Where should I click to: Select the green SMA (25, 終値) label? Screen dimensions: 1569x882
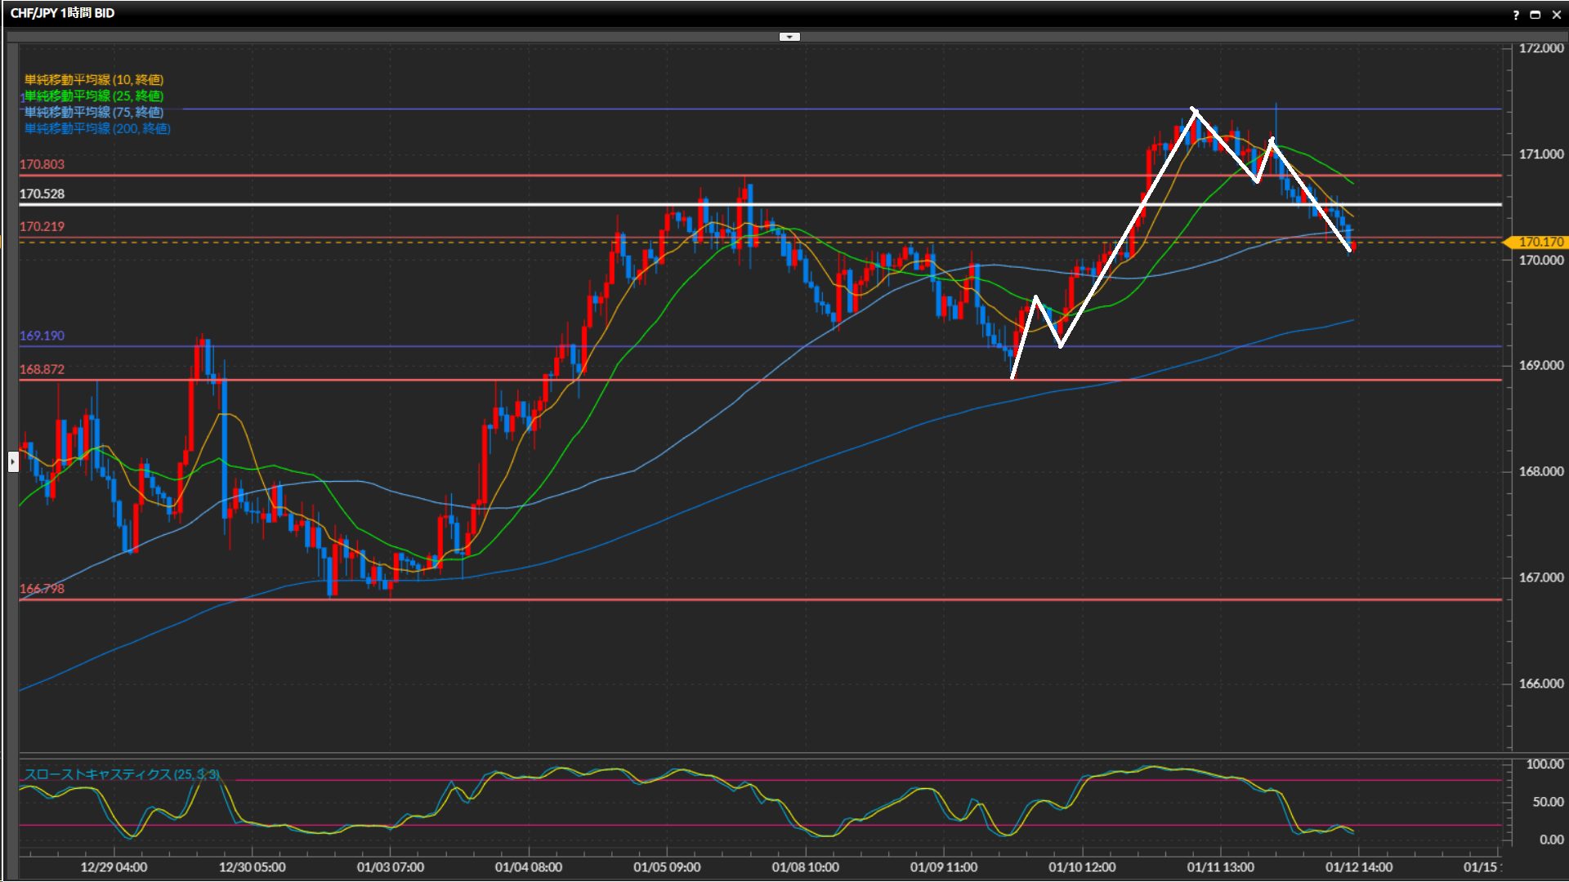[x=94, y=96]
